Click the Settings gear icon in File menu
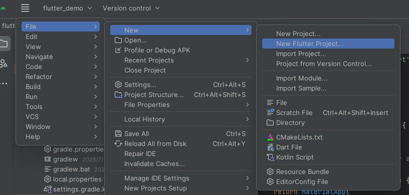 [118, 84]
